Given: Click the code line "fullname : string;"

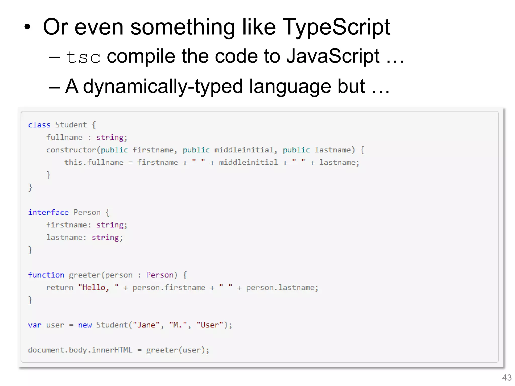Looking at the screenshot, I should (87, 137).
